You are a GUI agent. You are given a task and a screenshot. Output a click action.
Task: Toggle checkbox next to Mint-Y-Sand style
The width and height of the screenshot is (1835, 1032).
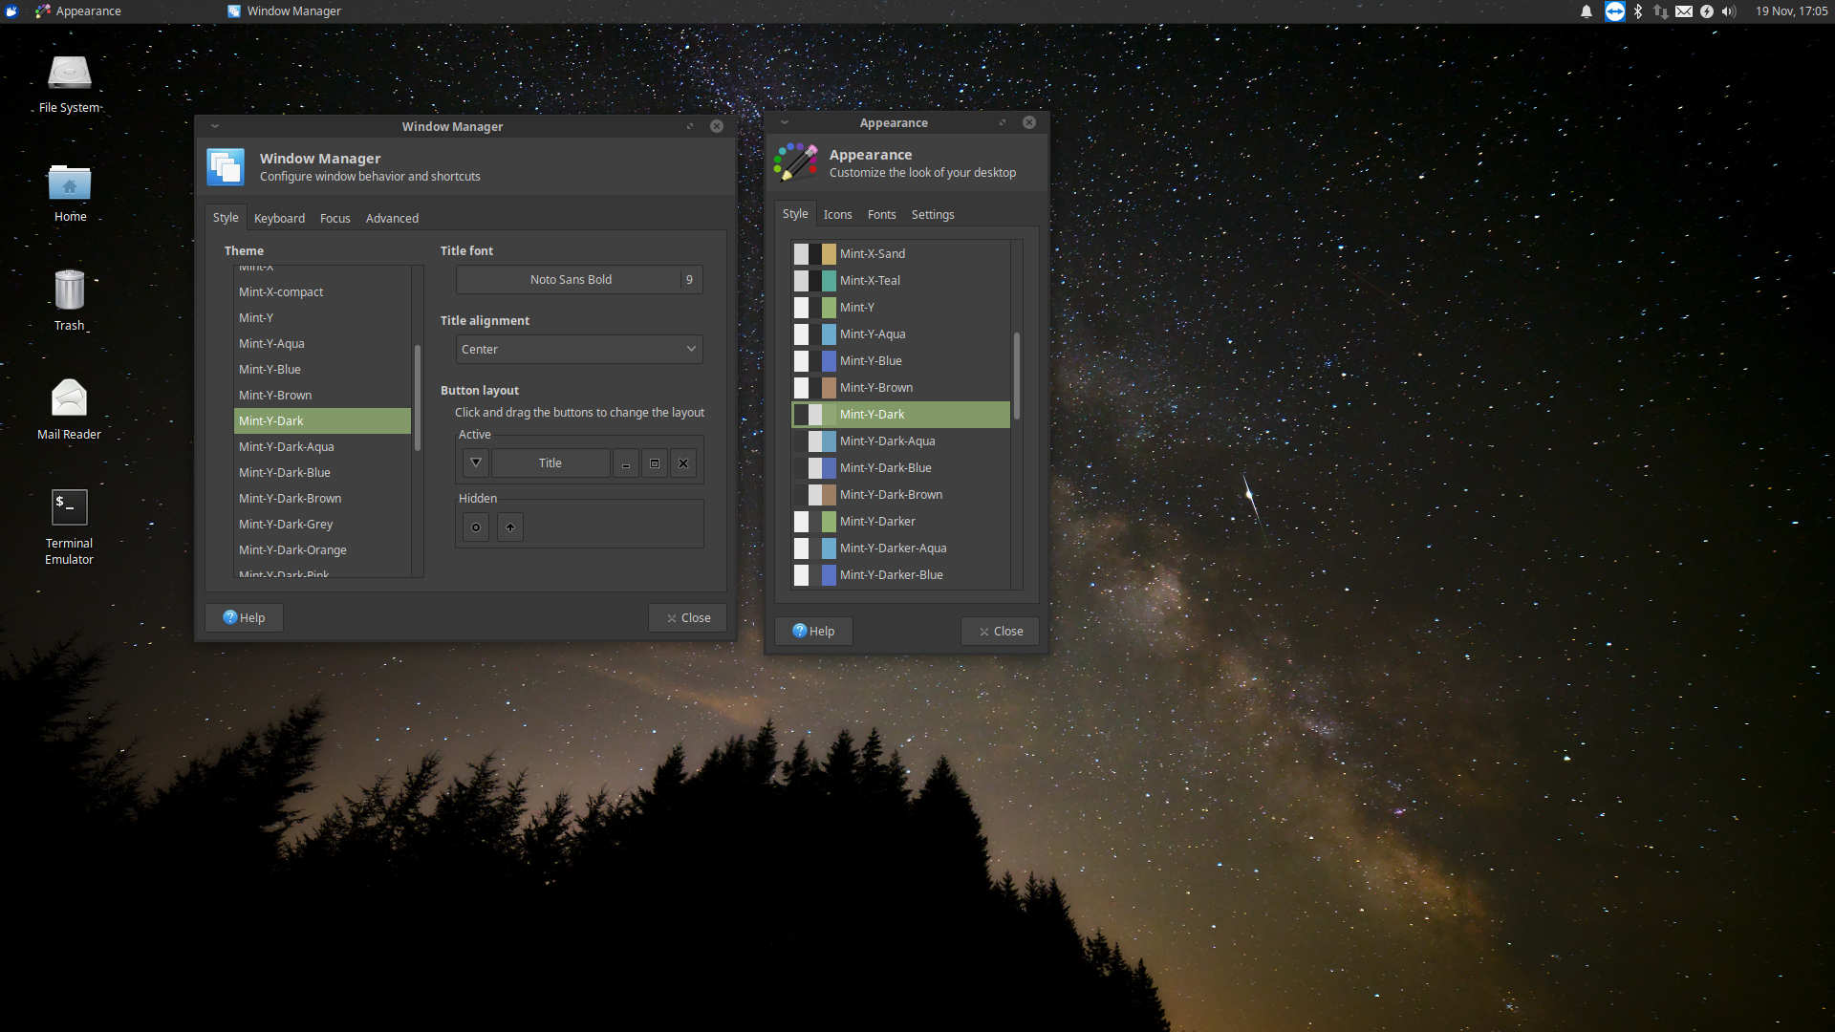[802, 253]
